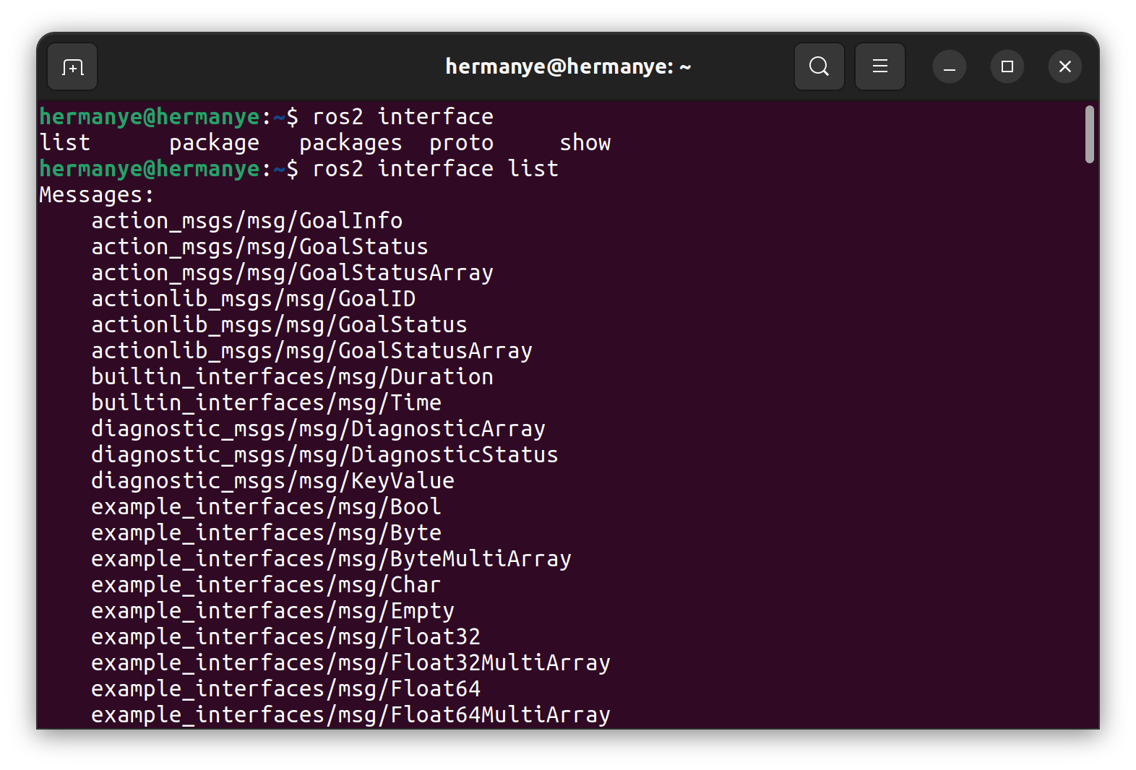Click the 'action_msgs/msg/GoalInfo' line
The image size is (1136, 770).
click(247, 221)
